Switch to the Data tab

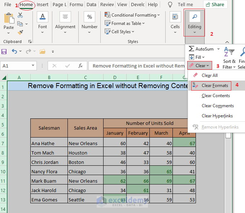(91, 5)
